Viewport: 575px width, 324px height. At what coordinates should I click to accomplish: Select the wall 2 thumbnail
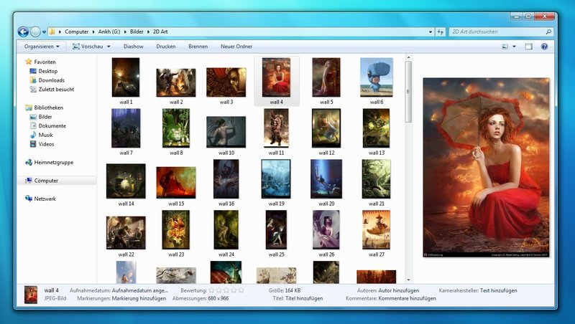click(176, 82)
